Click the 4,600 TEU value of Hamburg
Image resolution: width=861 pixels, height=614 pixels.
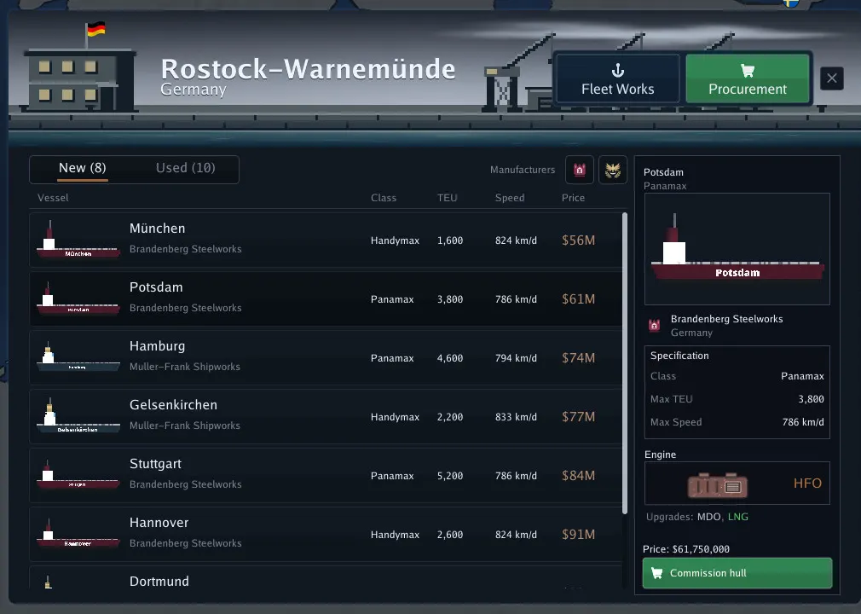point(450,358)
